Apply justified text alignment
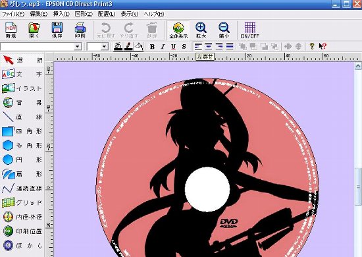362x257 pixels. coord(230,46)
